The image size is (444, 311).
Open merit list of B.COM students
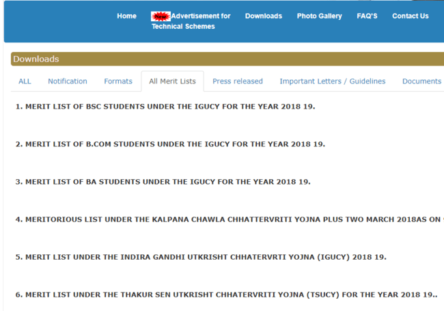click(x=170, y=144)
